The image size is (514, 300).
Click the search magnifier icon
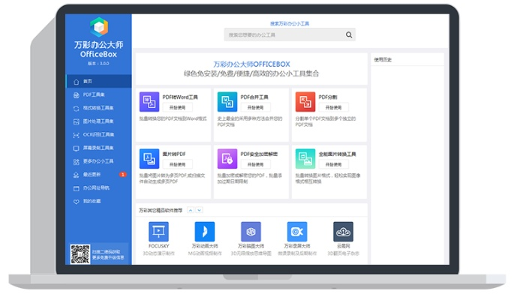349,34
